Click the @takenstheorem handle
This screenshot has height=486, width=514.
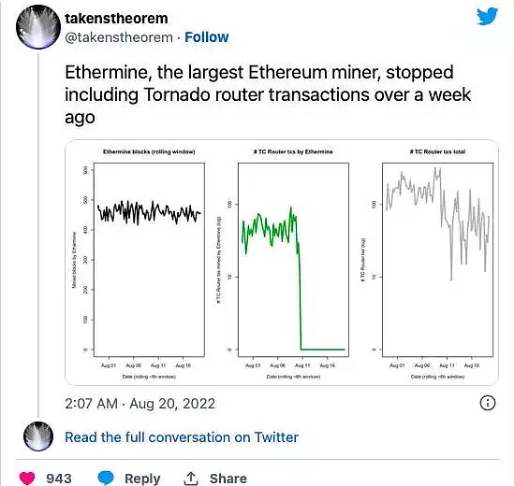click(119, 37)
